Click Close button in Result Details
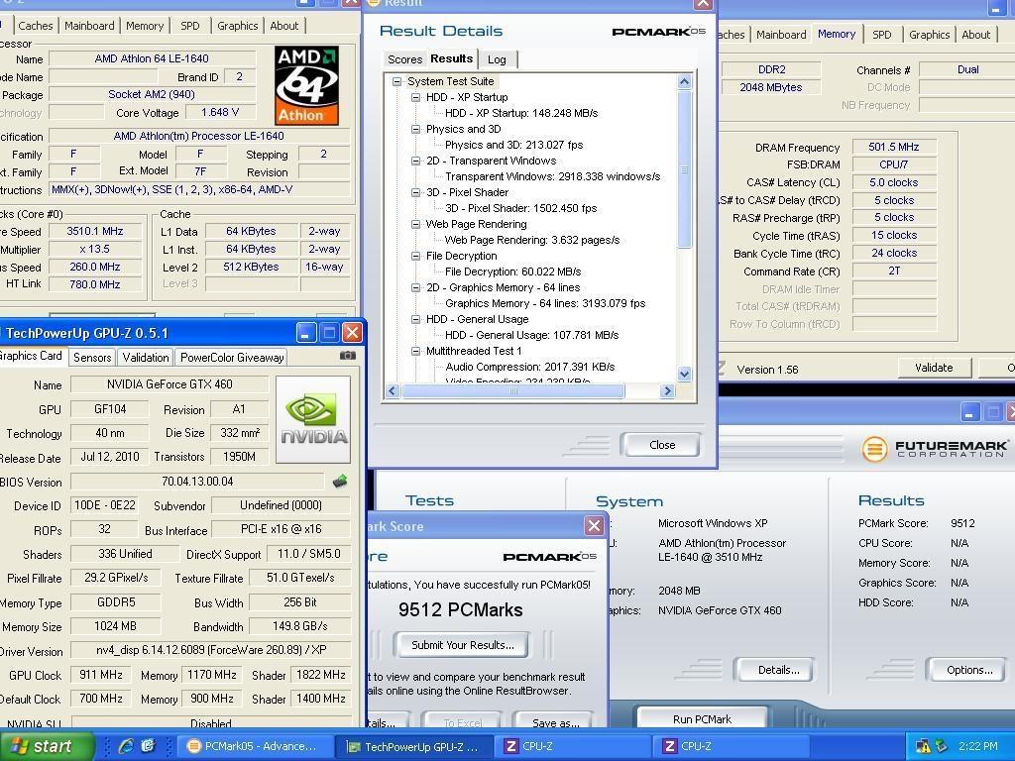This screenshot has height=761, width=1015. pos(661,445)
